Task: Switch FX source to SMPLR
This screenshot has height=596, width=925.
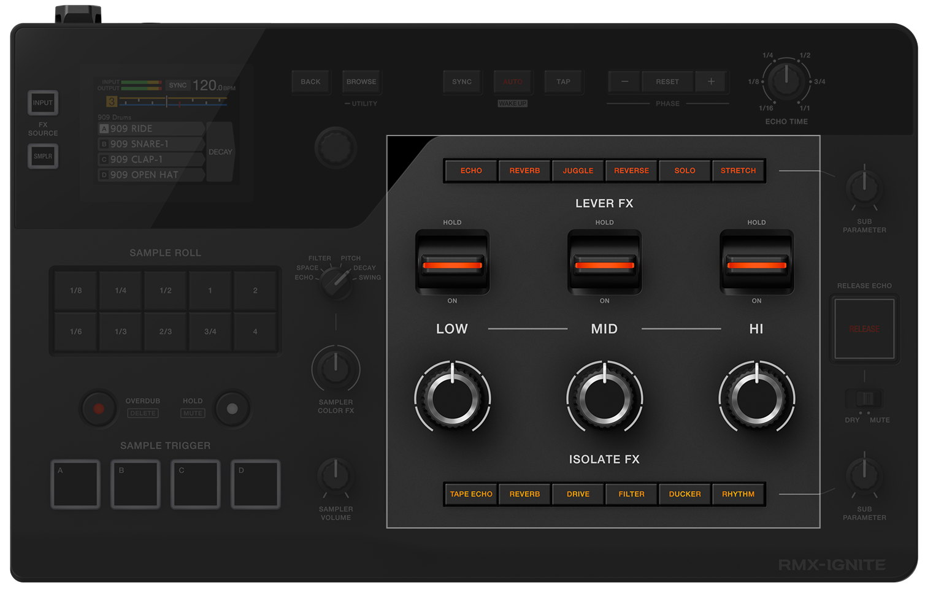Action: click(x=42, y=156)
